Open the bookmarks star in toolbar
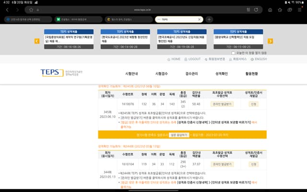307x192 pixels. click(x=280, y=10)
